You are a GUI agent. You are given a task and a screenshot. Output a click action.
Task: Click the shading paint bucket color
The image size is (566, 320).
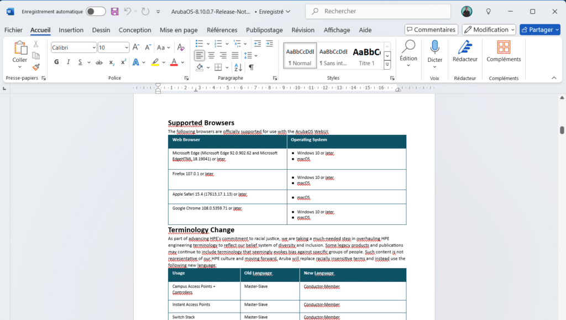[x=200, y=67]
